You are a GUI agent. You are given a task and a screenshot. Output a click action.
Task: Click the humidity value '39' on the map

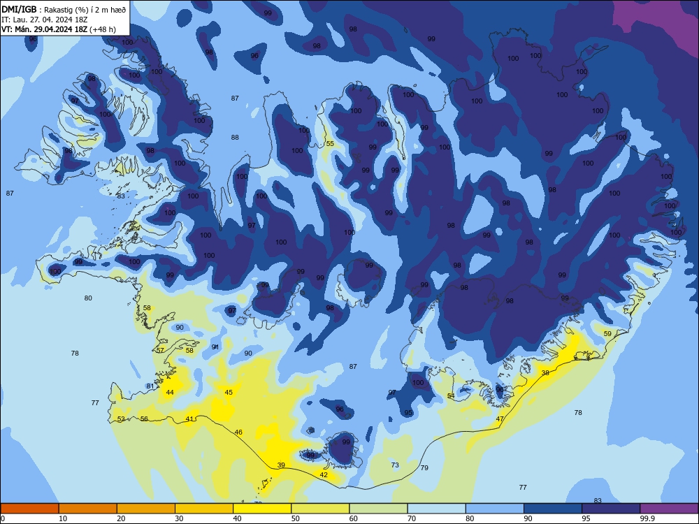tap(281, 465)
